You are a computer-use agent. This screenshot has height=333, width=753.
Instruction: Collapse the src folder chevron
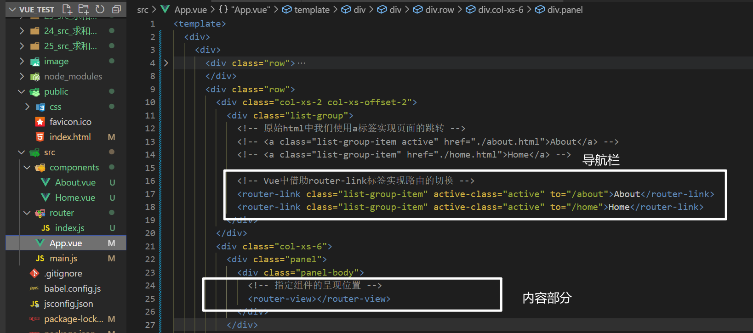22,152
